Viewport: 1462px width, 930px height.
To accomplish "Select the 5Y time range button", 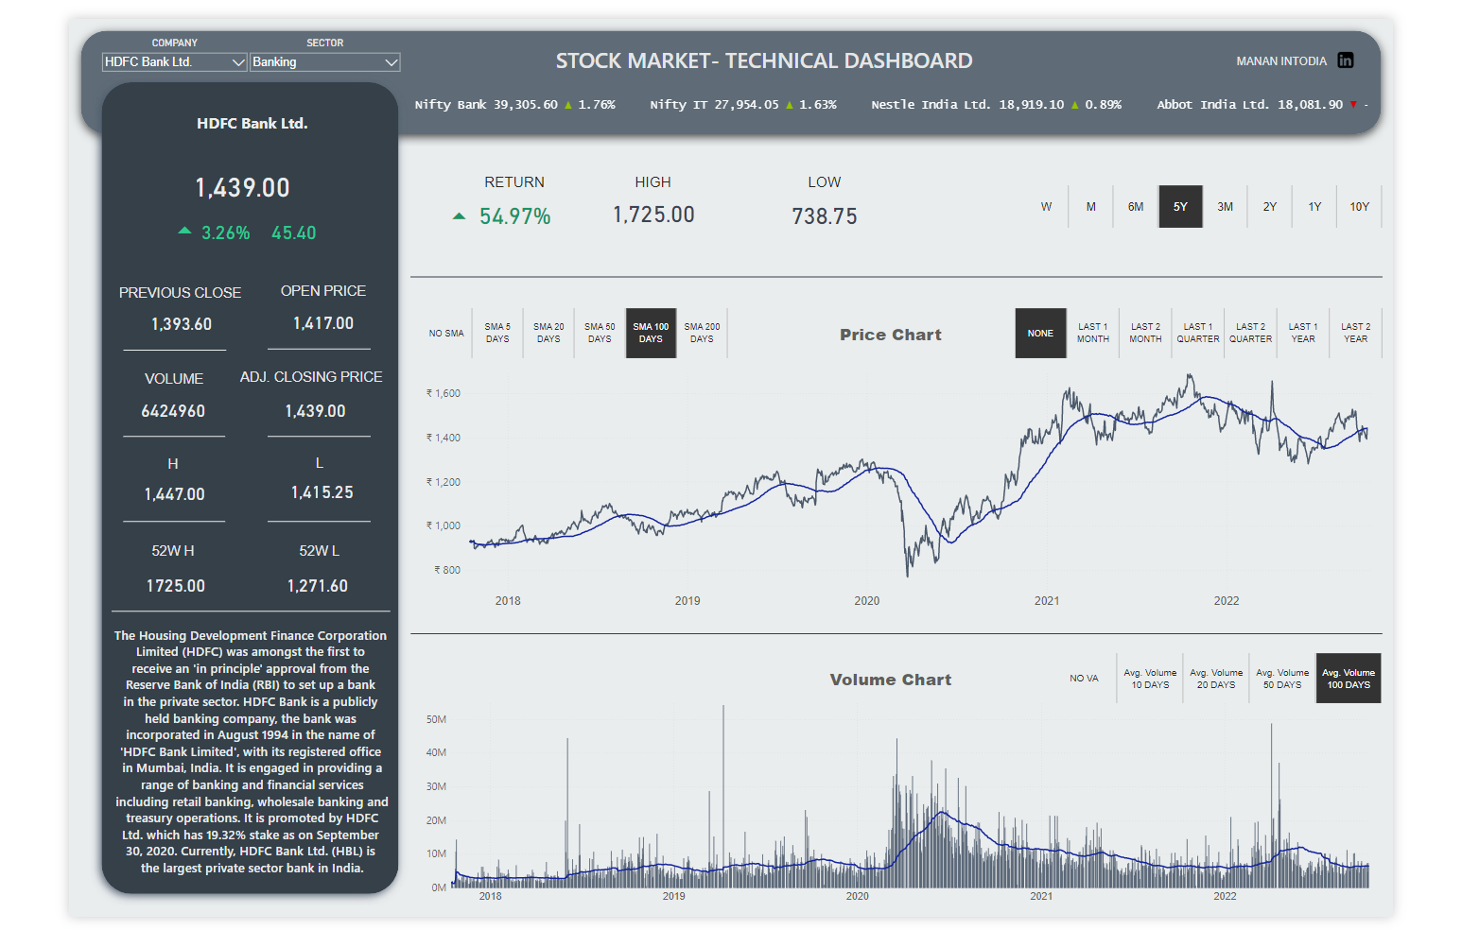I will 1180,207.
